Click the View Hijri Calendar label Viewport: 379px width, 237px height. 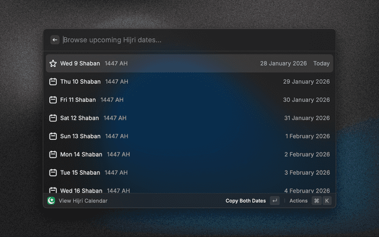pyautogui.click(x=83, y=201)
